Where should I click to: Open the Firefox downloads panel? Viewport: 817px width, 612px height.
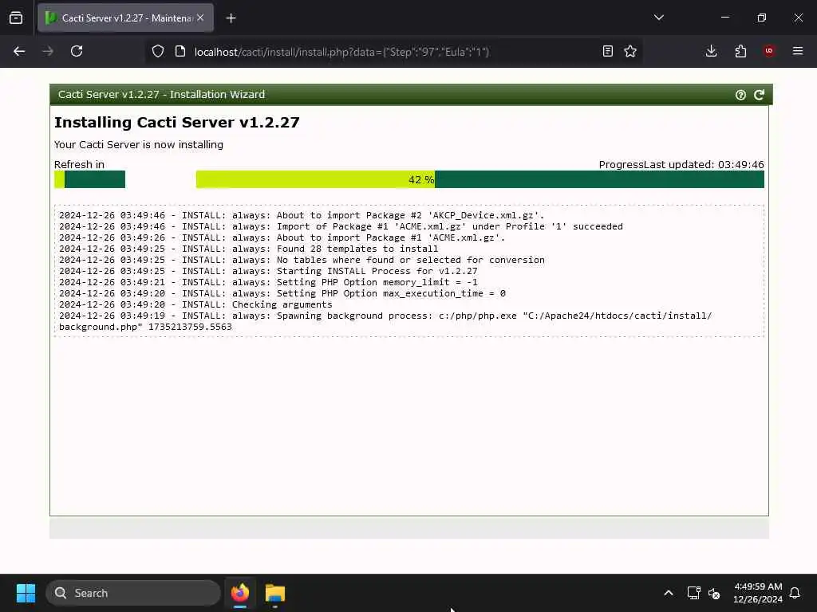[711, 51]
